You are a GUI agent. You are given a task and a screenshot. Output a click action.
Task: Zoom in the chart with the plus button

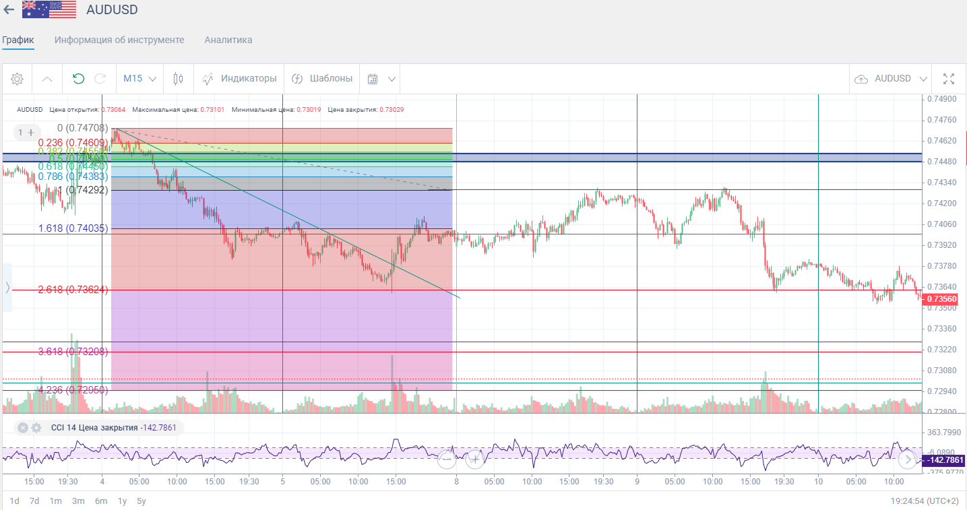point(475,459)
